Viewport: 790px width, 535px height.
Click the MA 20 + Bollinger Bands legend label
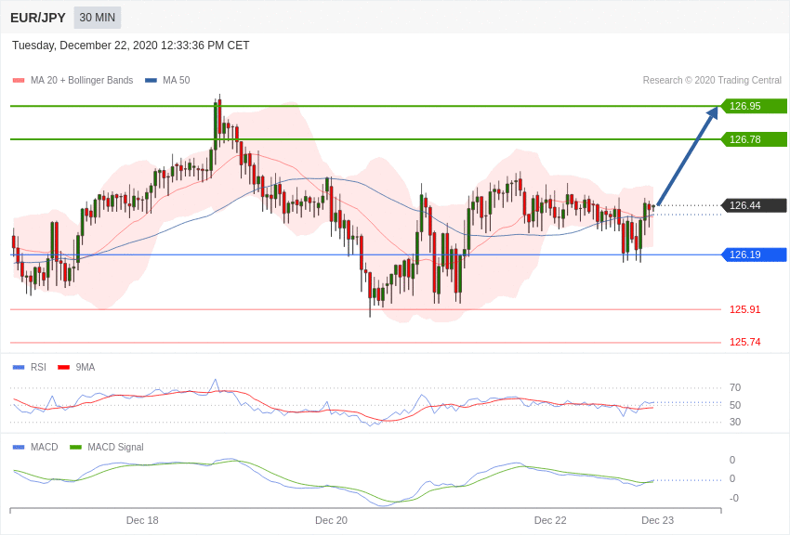[x=82, y=80]
